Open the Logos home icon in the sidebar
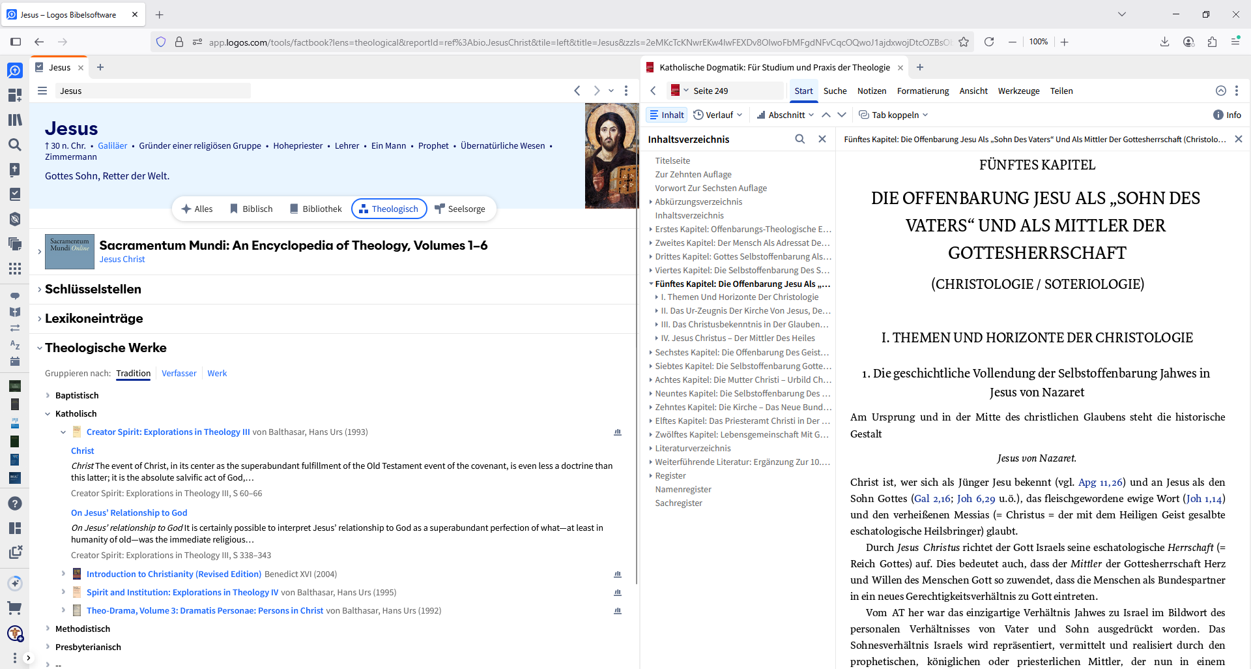The width and height of the screenshot is (1251, 669). [x=14, y=70]
